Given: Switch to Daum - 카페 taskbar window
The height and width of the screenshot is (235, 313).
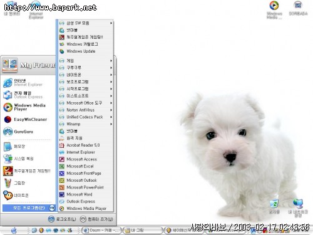Looking at the screenshot, I should click(101, 231).
